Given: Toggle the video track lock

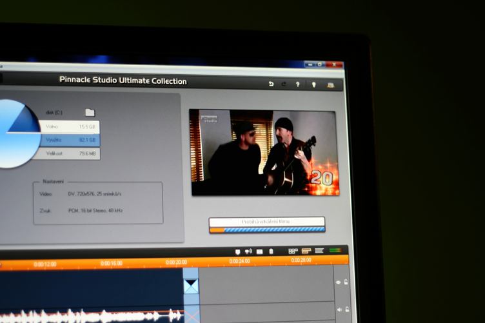Looking at the screenshot, I should 346,282.
